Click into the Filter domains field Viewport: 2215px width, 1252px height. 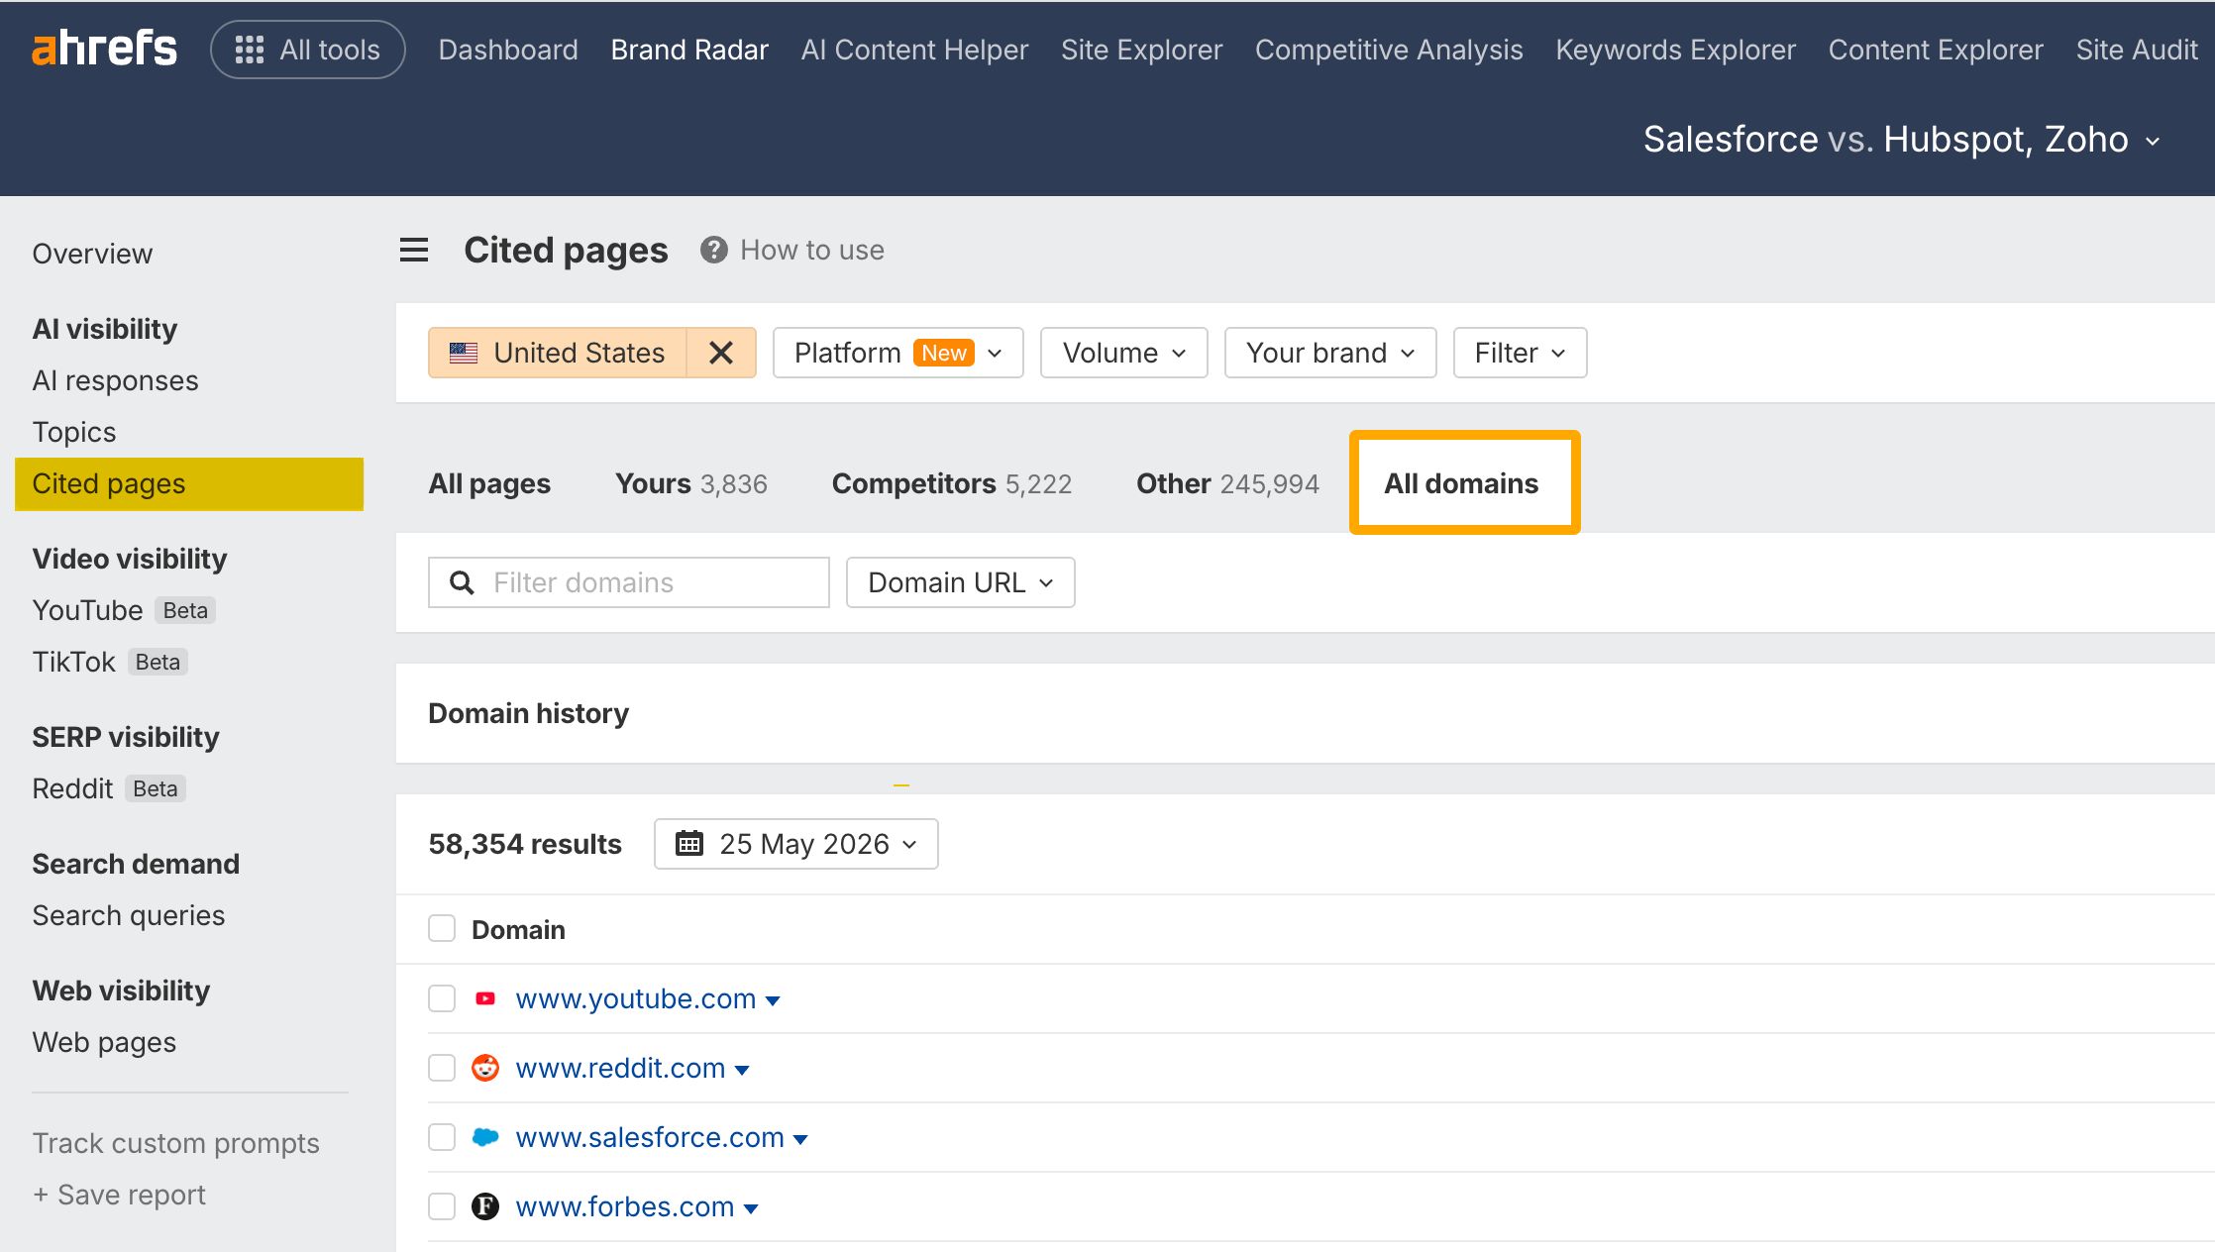point(628,582)
